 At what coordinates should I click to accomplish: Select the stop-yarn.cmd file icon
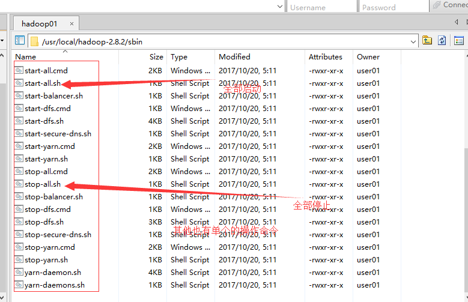point(19,247)
